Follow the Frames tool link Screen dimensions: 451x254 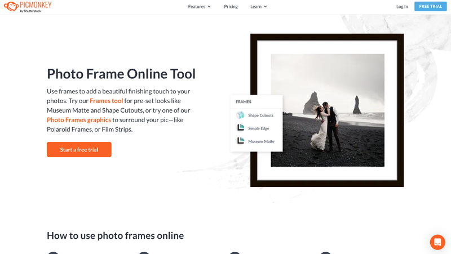coord(107,101)
